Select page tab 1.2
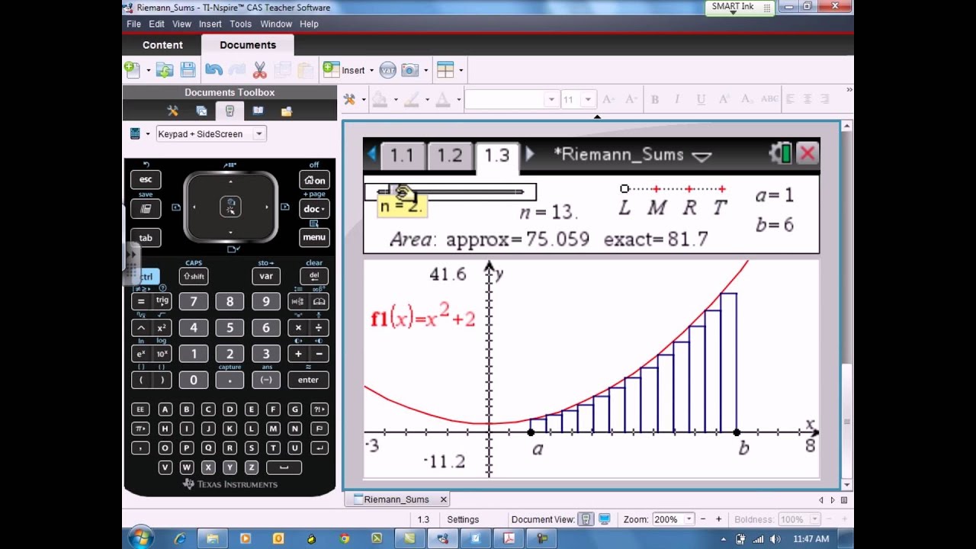Screen dimensions: 976x549 pyautogui.click(x=449, y=155)
